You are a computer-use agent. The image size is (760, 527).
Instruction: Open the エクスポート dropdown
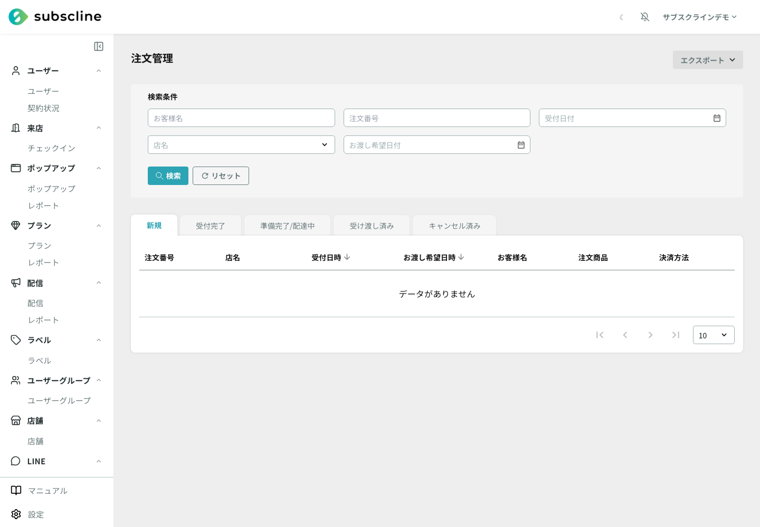pos(708,60)
